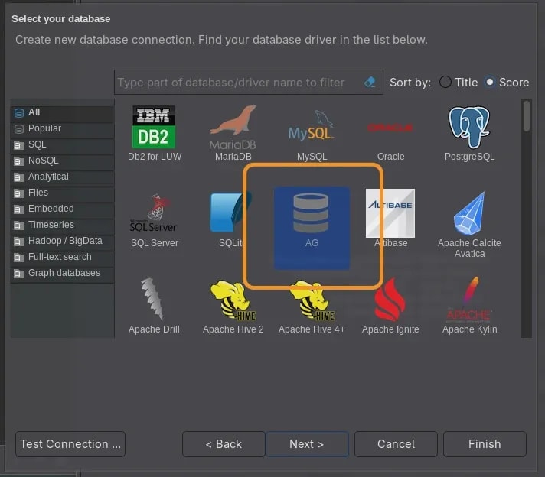Select the AG database driver
The width and height of the screenshot is (545, 477).
pos(312,228)
